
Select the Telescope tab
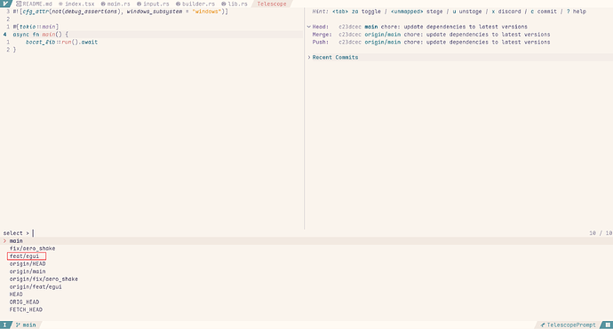pos(272,4)
